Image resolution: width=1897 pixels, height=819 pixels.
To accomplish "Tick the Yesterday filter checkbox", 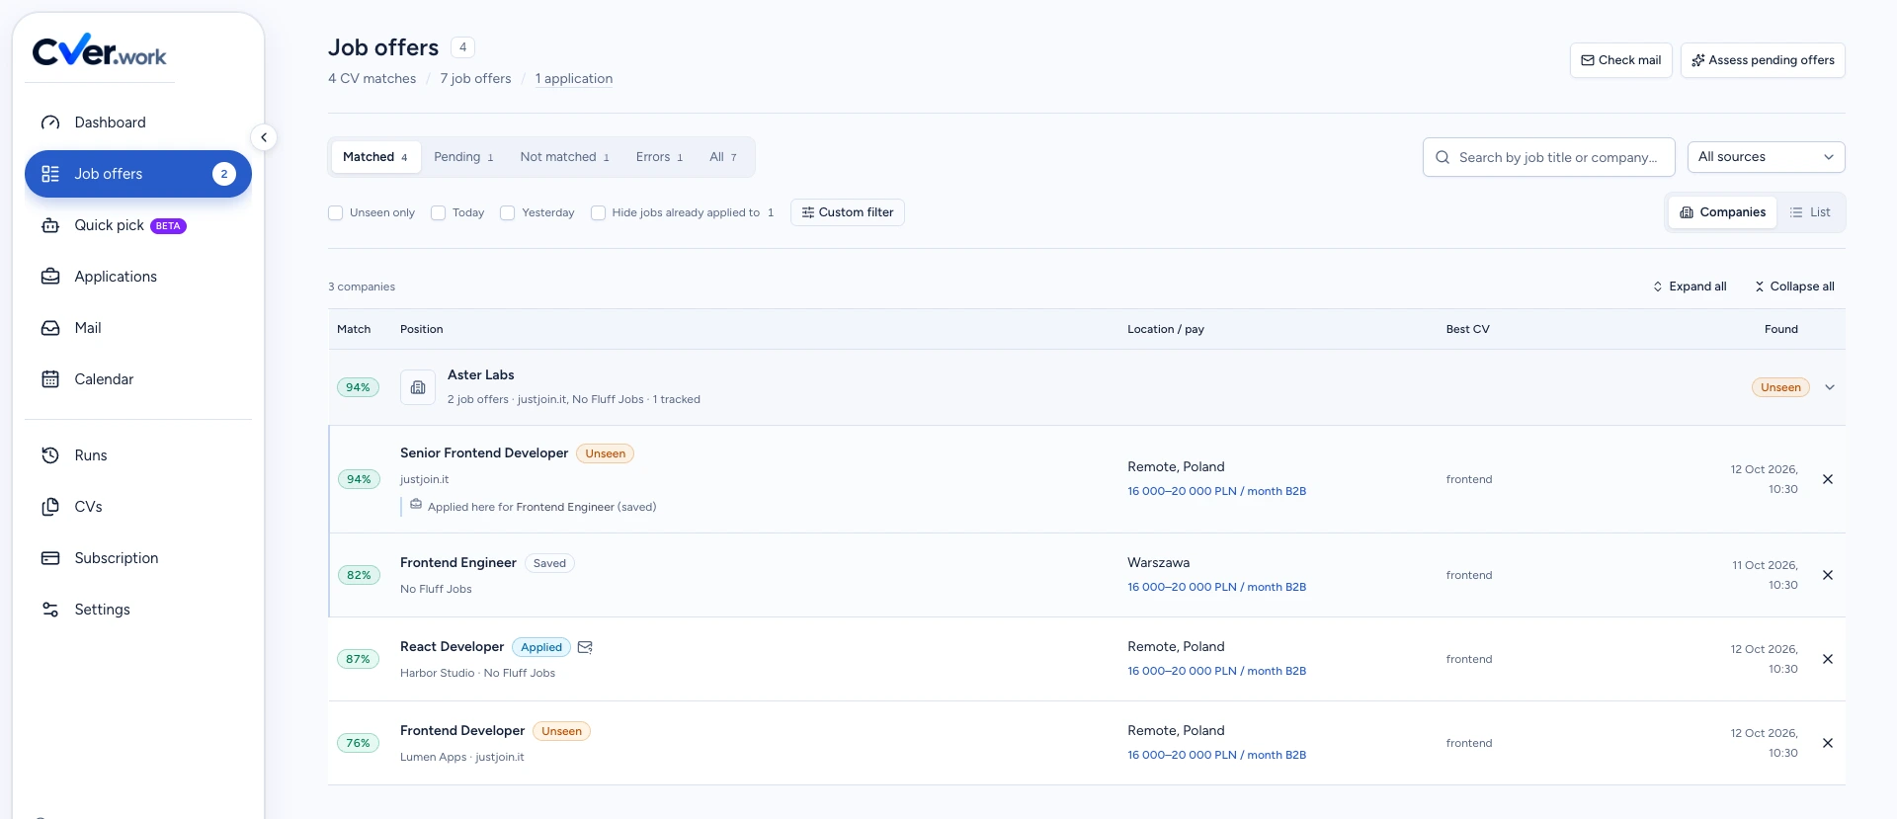I will pyautogui.click(x=508, y=212).
